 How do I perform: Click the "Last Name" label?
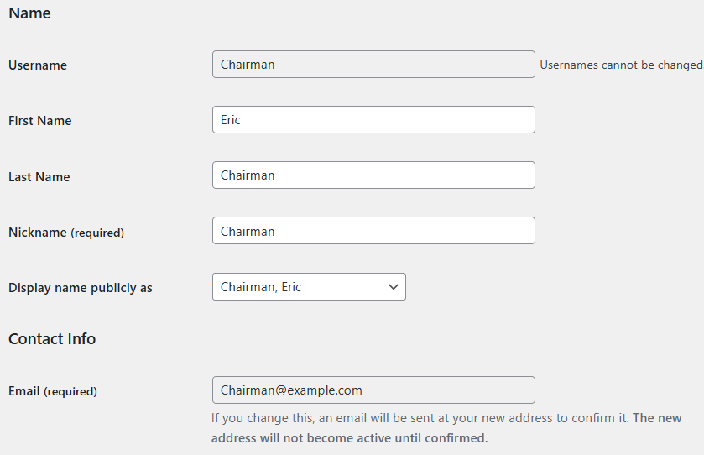tap(39, 177)
